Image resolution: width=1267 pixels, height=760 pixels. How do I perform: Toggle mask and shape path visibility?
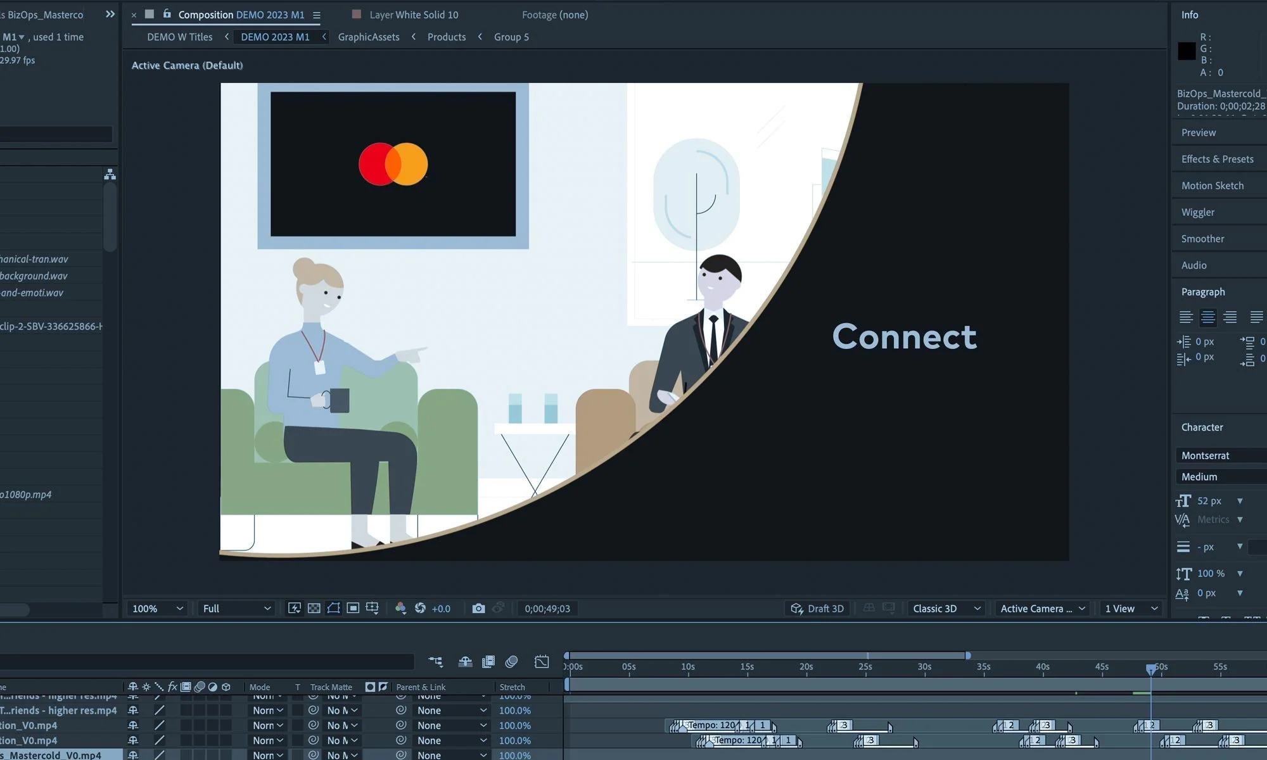333,608
